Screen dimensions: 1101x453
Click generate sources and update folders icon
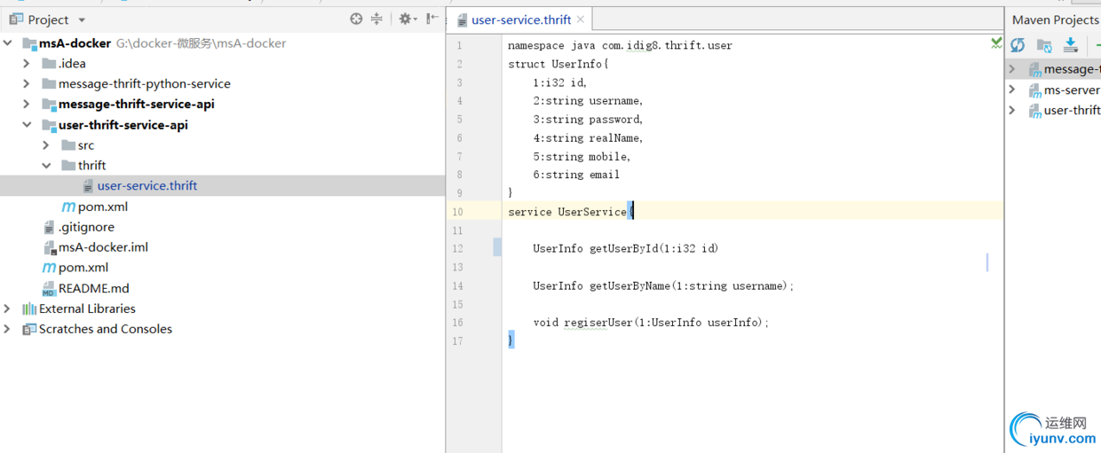pyautogui.click(x=1044, y=45)
